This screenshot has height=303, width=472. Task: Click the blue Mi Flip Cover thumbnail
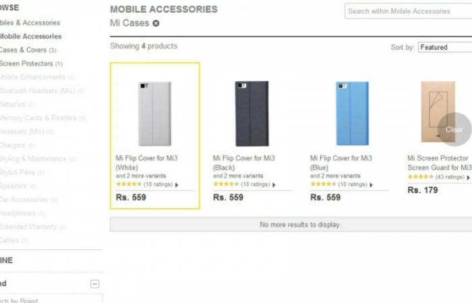pos(349,112)
